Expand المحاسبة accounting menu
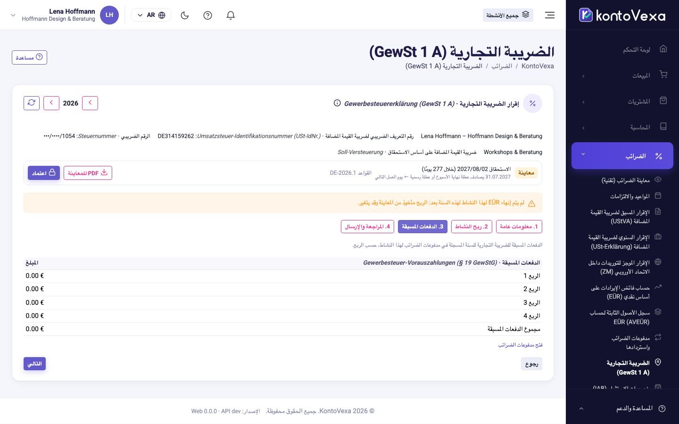679x424 pixels. [x=622, y=127]
